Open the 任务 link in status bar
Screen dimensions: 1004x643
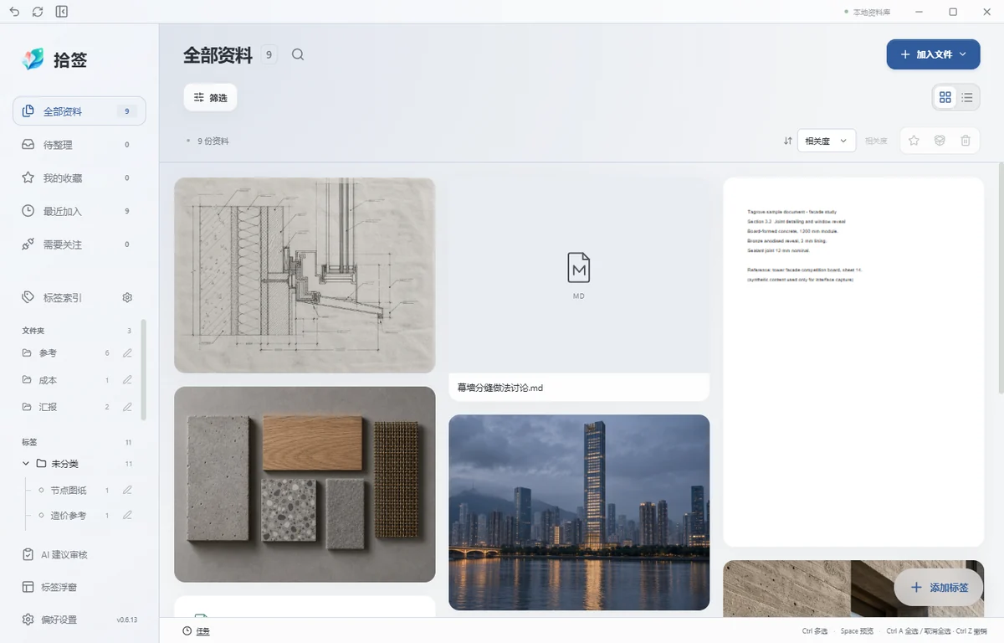pos(202,631)
